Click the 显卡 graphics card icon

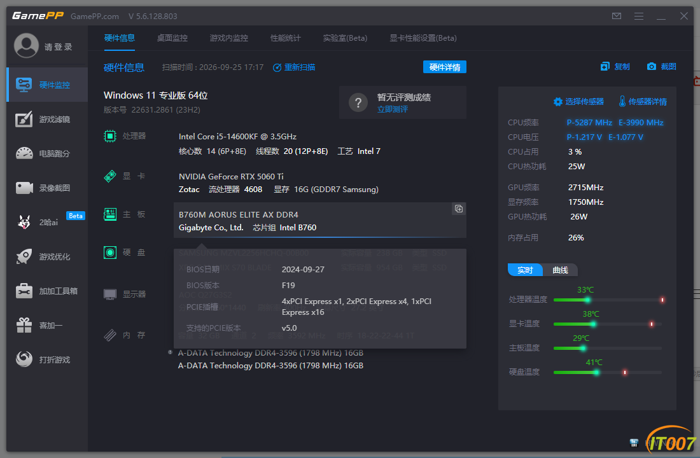coord(110,176)
